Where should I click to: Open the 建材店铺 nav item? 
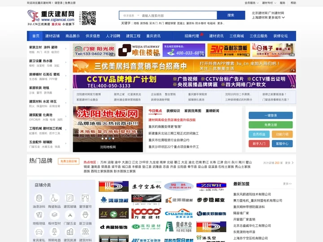click(x=52, y=36)
